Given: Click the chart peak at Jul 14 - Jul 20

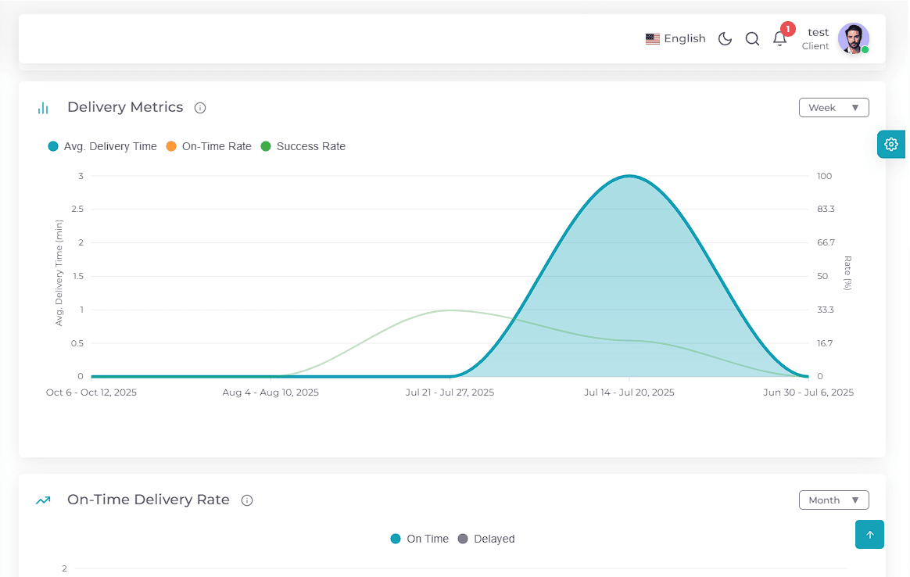Looking at the screenshot, I should 629,176.
